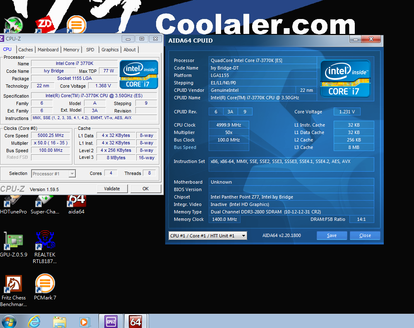
Task: Minimize the CPU-Z window
Action: point(128,39)
